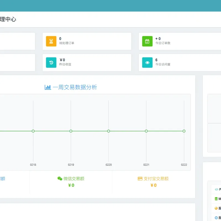Select the 0218 data point on chart
221x221 pixels.
click(x=33, y=131)
